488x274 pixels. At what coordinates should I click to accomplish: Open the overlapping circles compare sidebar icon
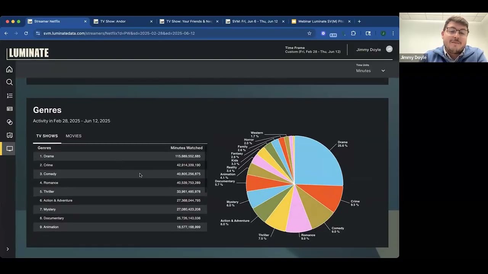[x=10, y=122]
